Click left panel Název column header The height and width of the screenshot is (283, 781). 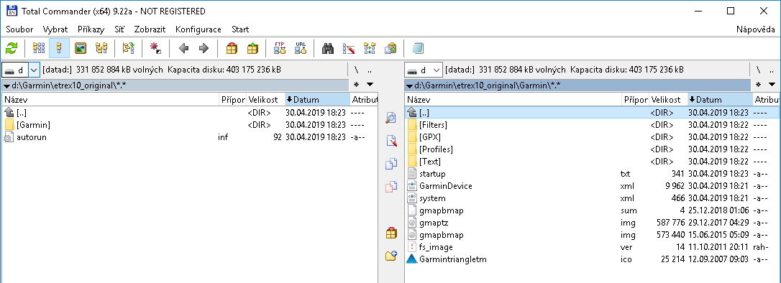(x=110, y=100)
